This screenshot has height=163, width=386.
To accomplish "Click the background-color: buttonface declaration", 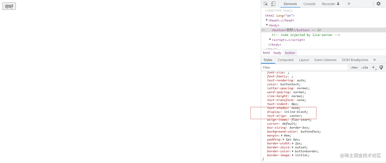I will (x=294, y=132).
